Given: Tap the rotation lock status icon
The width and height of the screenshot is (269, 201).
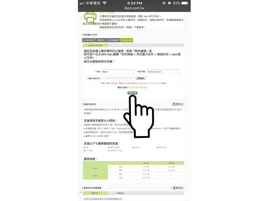Looking at the screenshot, I should 164,3.
